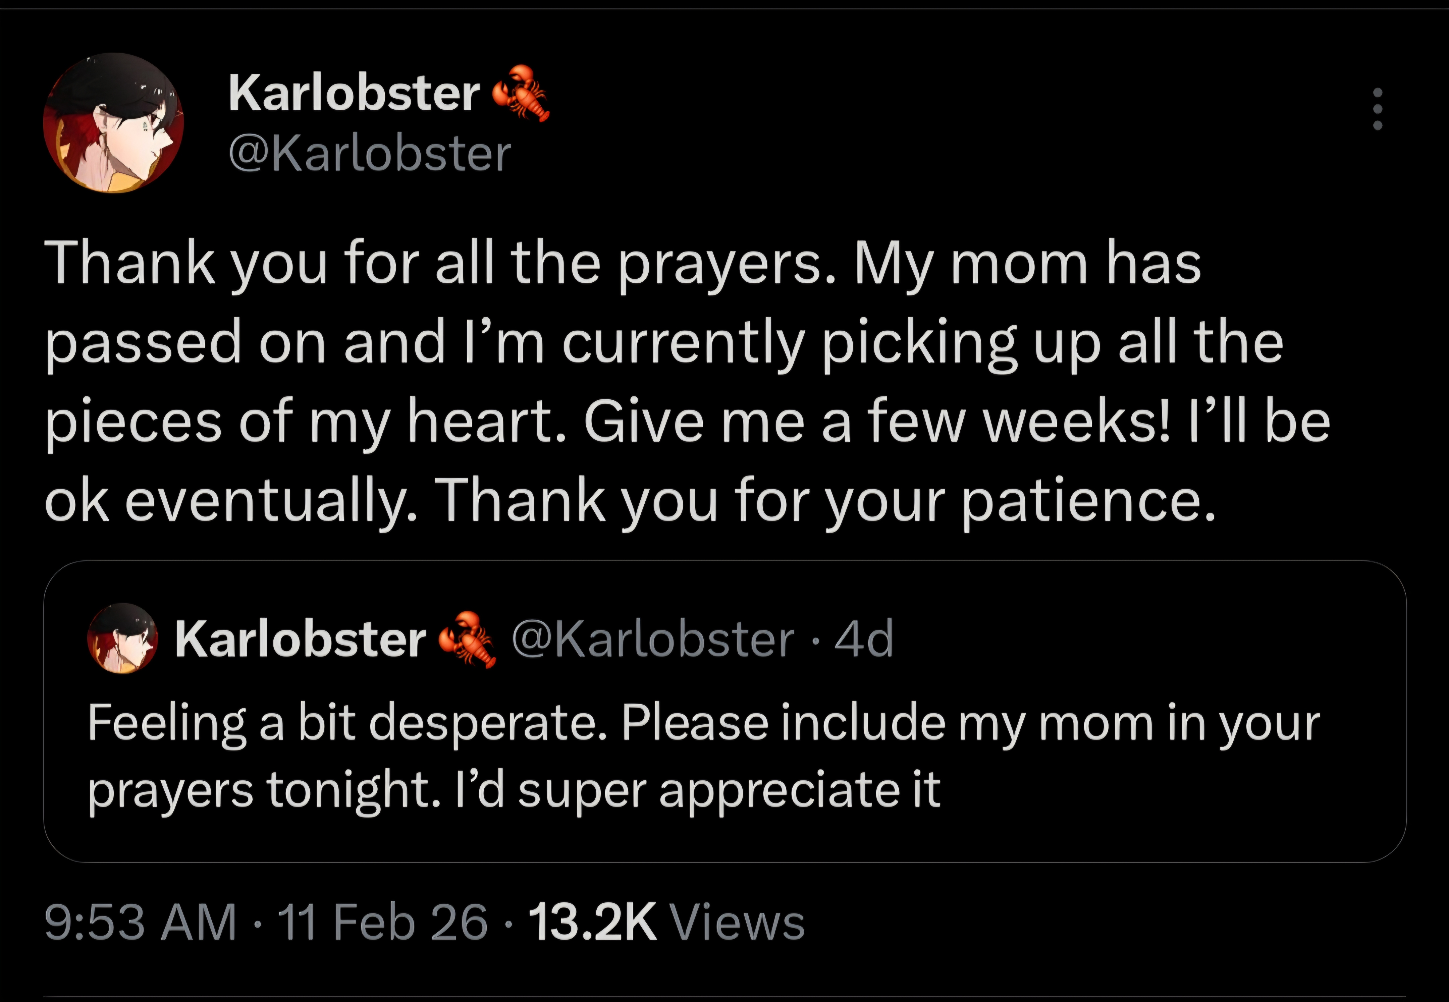The image size is (1449, 1002).
Task: Click the lobster emoji inside the quoted tweet
Action: point(467,638)
